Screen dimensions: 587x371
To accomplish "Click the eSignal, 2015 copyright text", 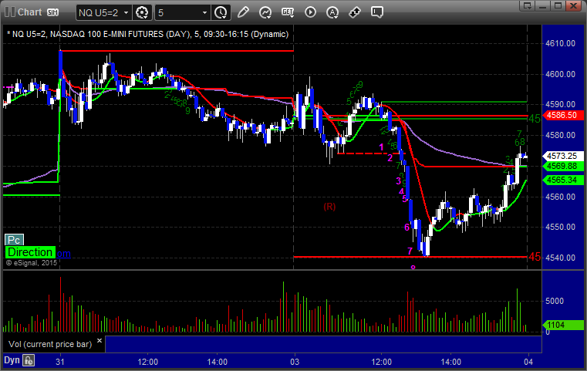I will pos(32,263).
